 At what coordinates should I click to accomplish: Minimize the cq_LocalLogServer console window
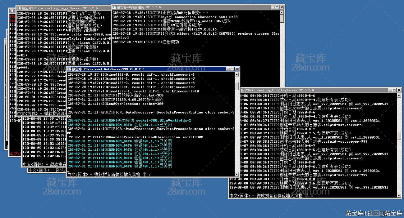click(390, 90)
